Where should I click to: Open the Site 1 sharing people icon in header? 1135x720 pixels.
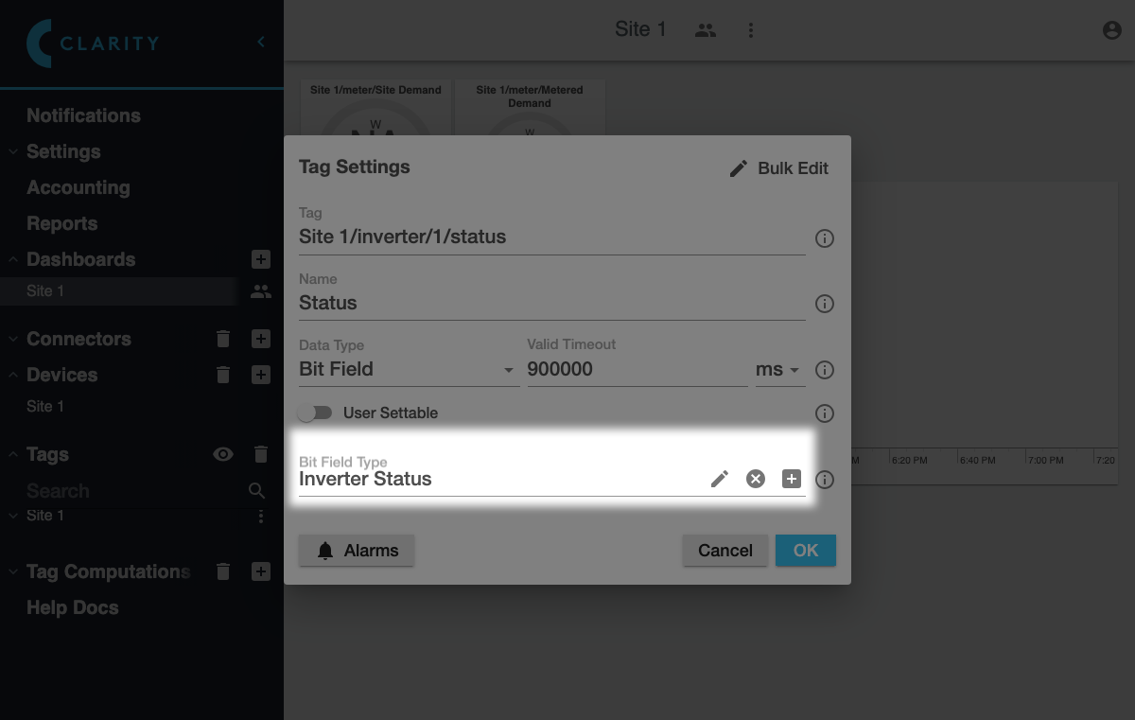point(705,30)
